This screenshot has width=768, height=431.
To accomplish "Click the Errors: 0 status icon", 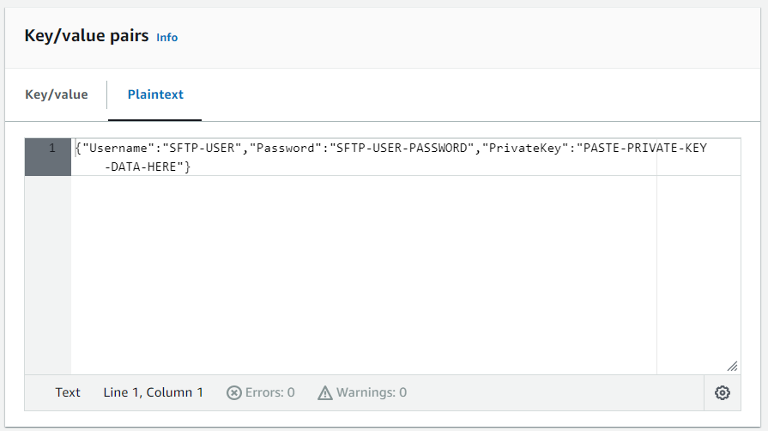I will click(x=233, y=392).
